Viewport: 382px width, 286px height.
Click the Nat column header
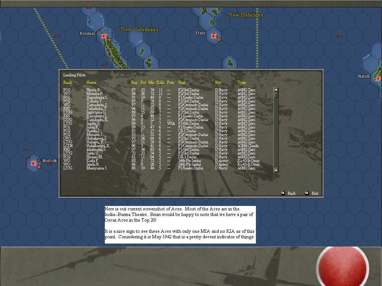[218, 82]
